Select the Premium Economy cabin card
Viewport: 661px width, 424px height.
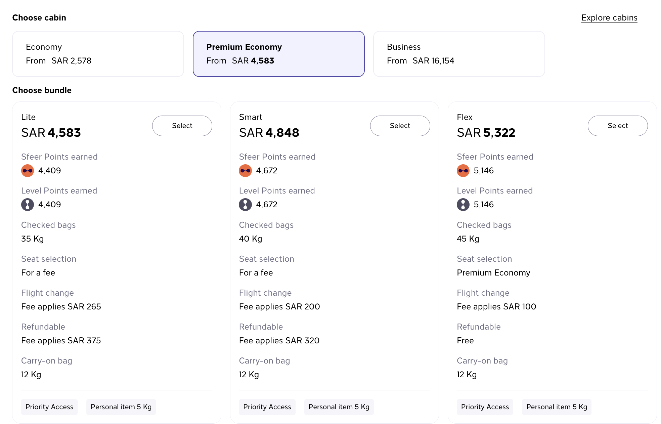(278, 54)
